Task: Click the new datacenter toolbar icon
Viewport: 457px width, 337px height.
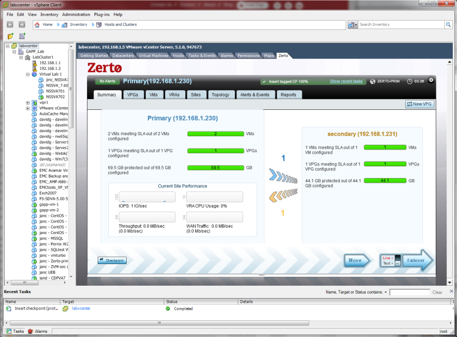Action: point(22,36)
